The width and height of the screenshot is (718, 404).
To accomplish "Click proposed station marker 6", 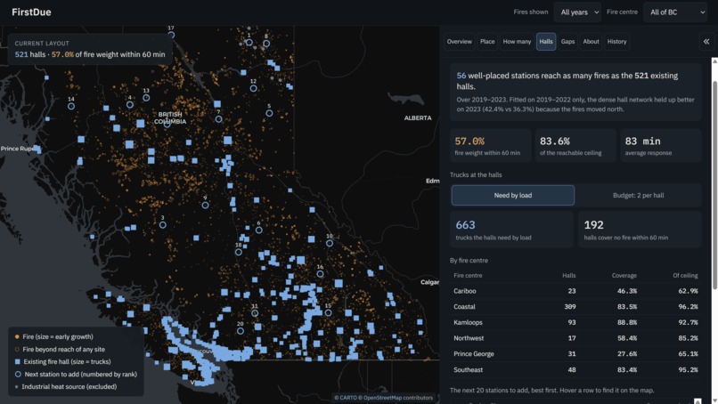I will pos(258,230).
